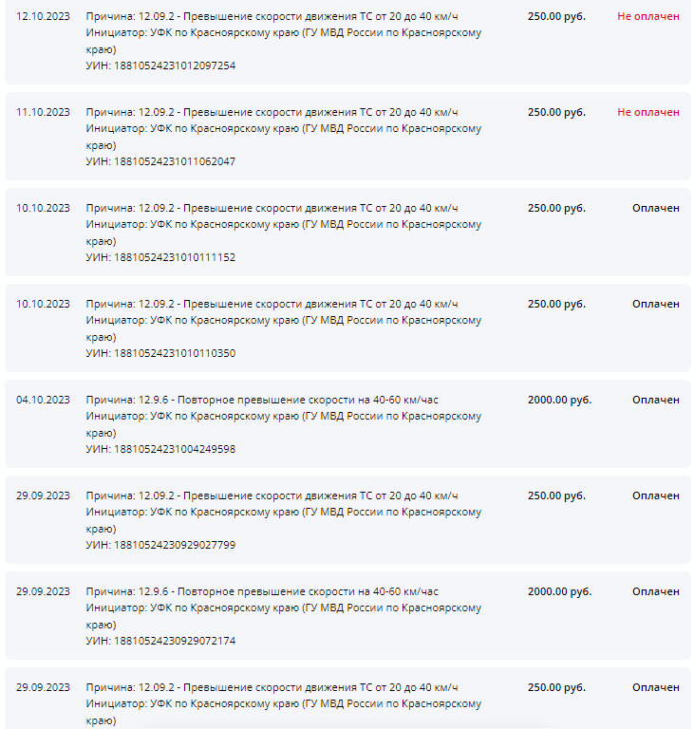Click the 'Оплачен' status of the fine ending in 111152
The height and width of the screenshot is (729, 694).
click(x=655, y=208)
